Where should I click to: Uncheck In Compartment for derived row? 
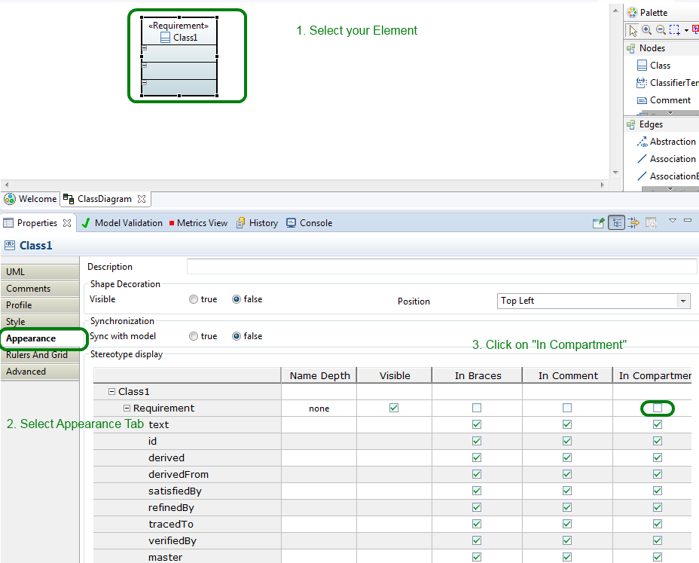tap(658, 457)
